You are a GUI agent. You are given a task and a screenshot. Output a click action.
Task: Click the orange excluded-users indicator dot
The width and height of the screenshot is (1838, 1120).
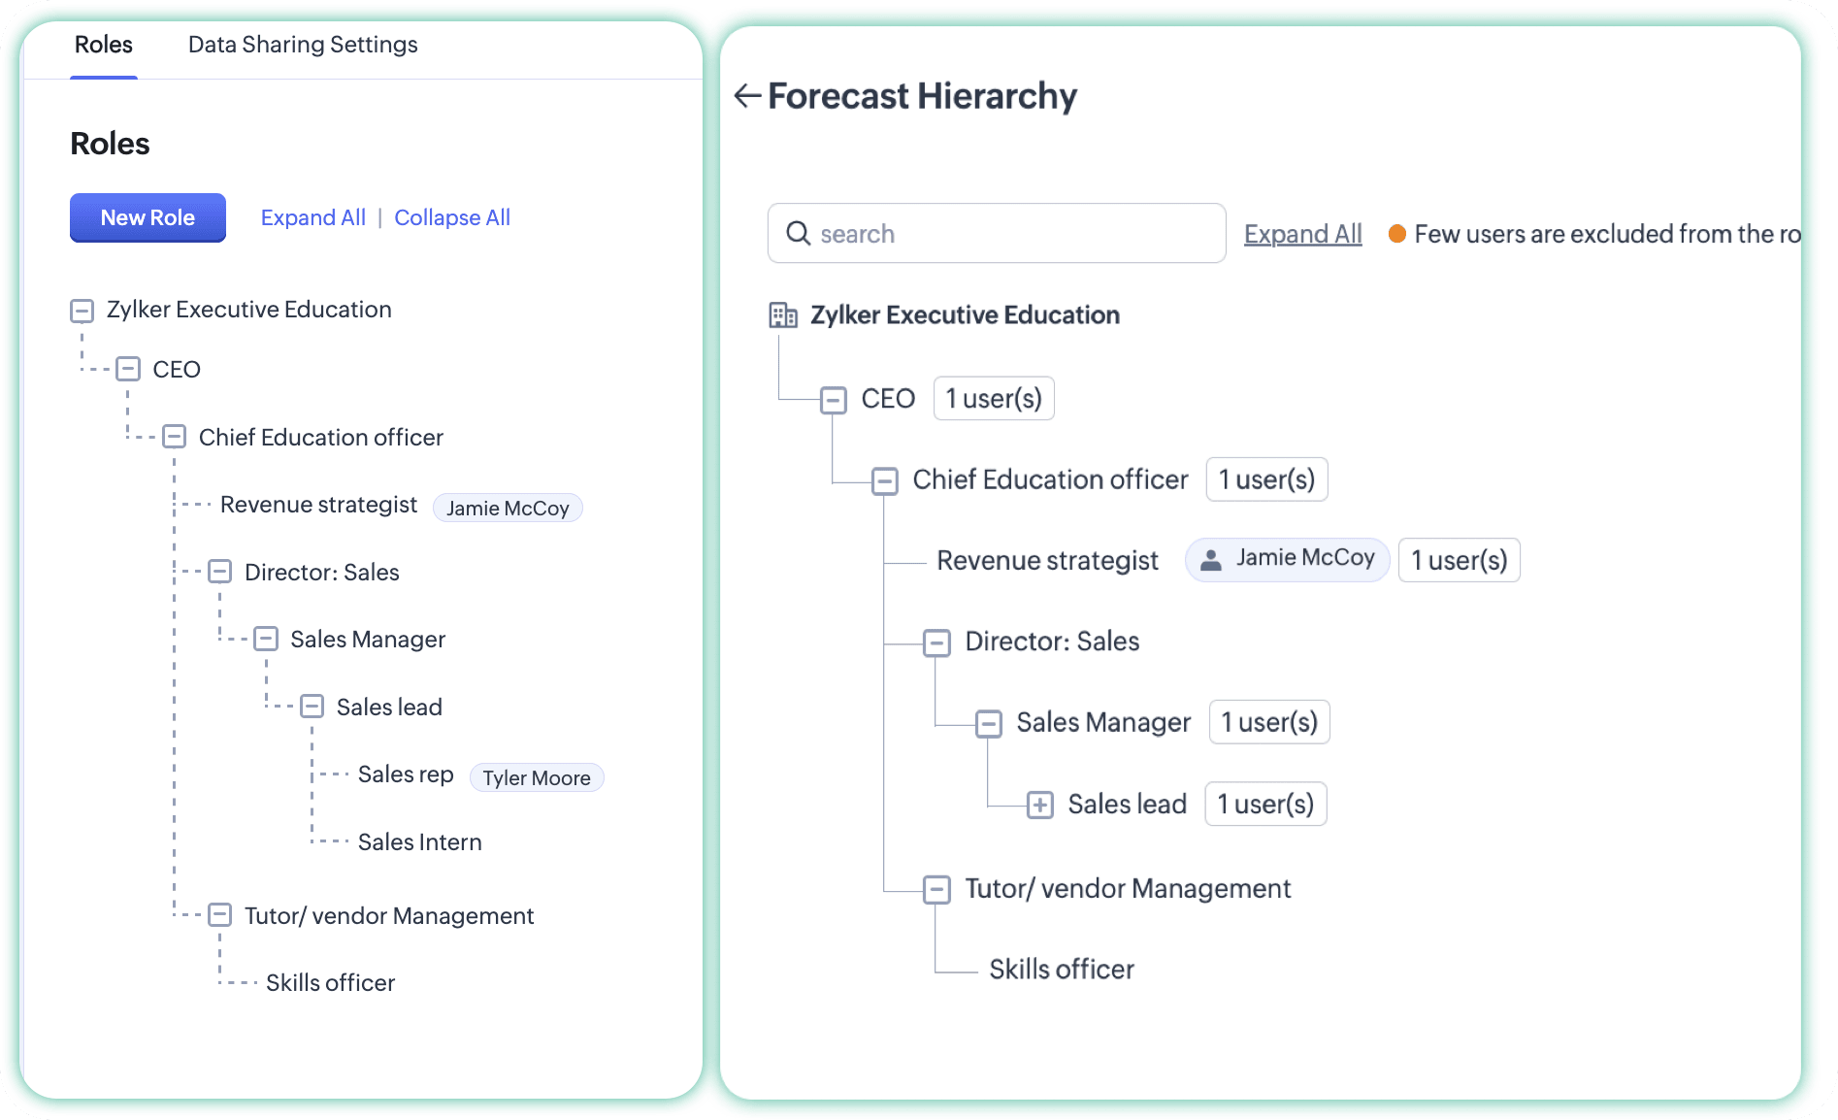pyautogui.click(x=1396, y=234)
